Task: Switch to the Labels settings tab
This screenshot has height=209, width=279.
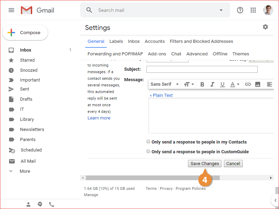Action: coord(116,41)
